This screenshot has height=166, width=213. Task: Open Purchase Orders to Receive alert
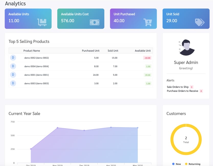[x=182, y=91]
